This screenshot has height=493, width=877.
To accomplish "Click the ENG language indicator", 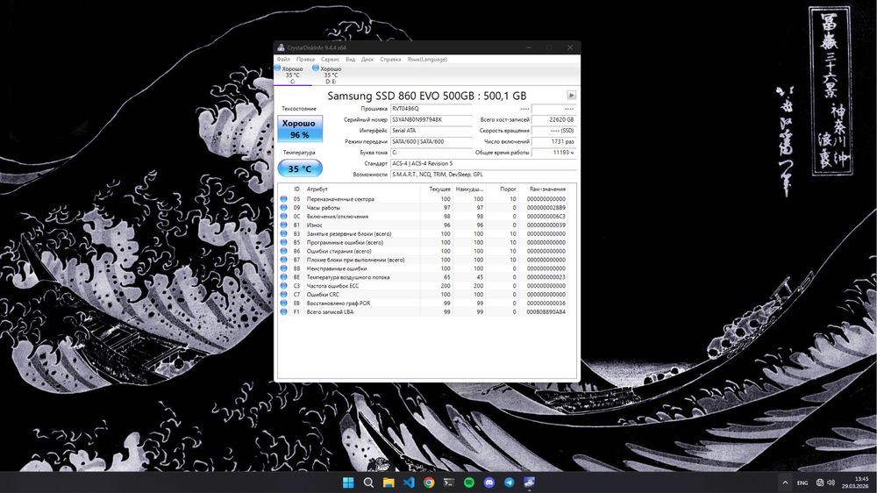I will (x=802, y=483).
